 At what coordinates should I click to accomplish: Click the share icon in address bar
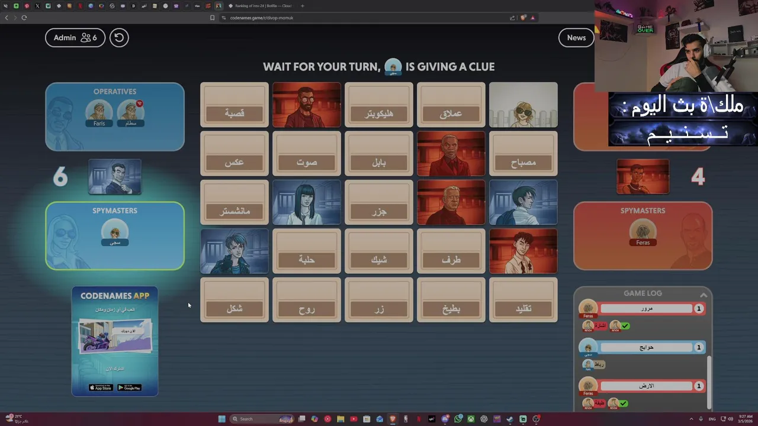(512, 18)
